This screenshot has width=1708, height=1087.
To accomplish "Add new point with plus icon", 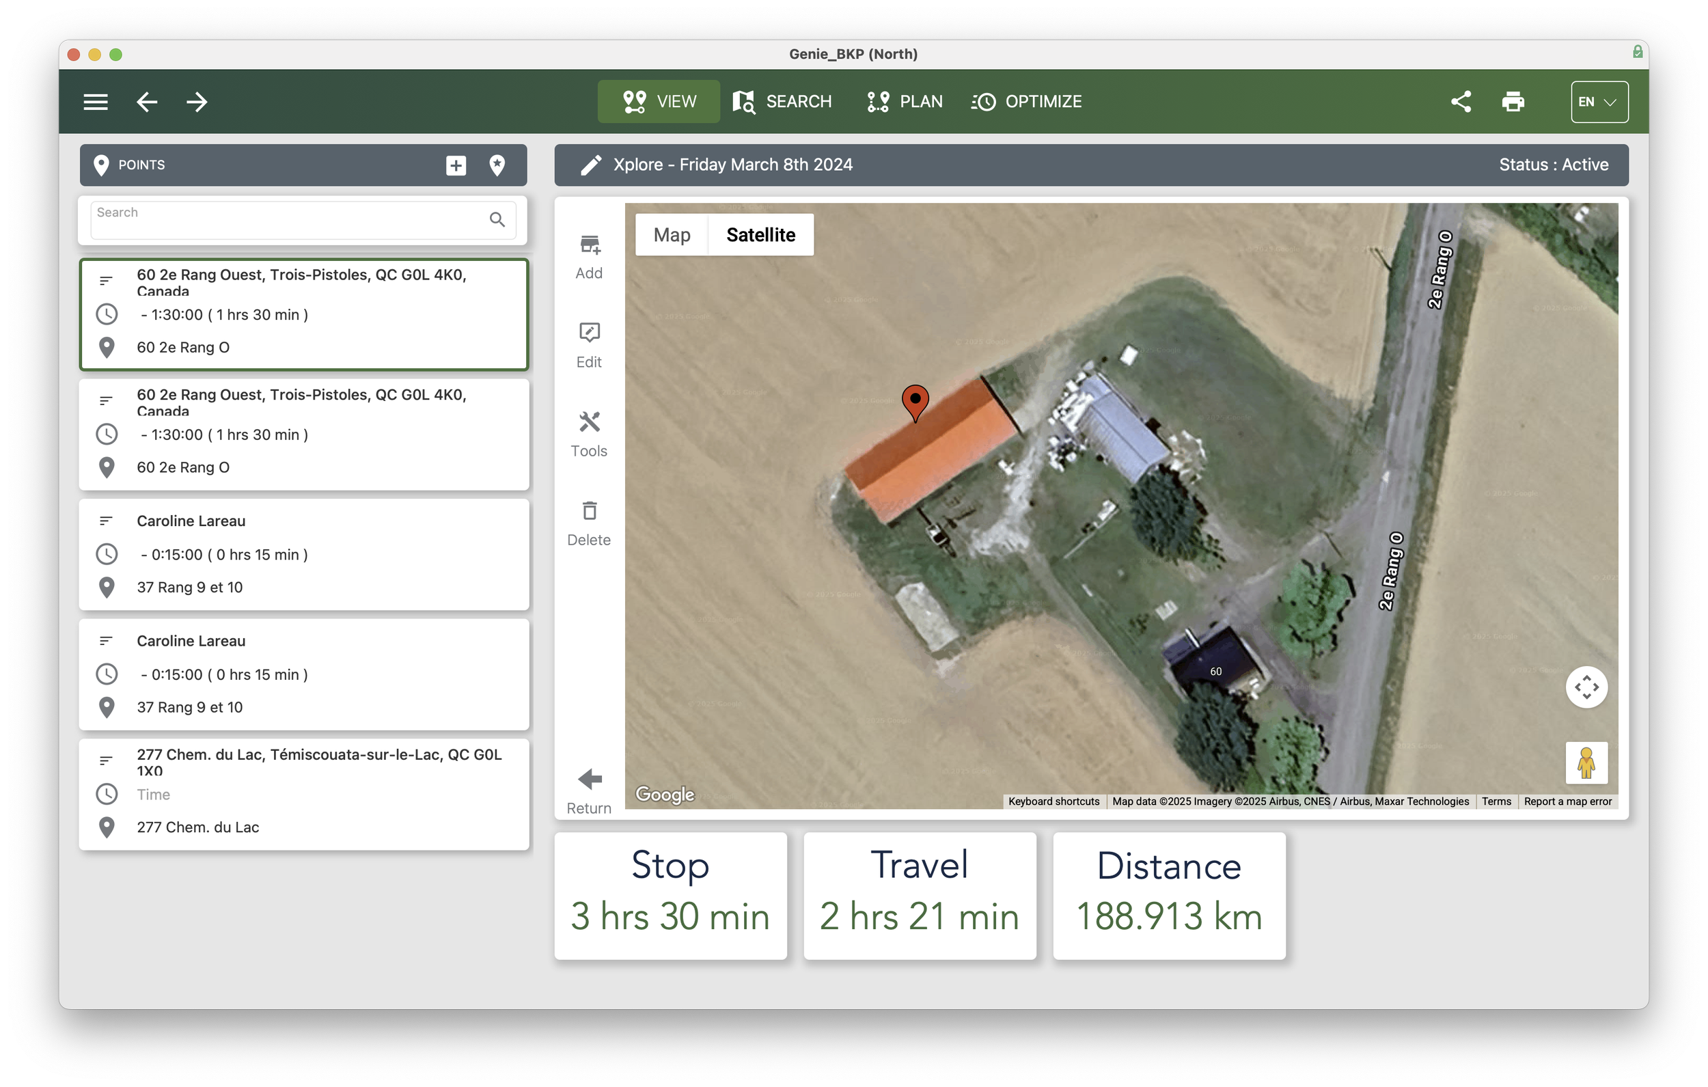I will [456, 165].
